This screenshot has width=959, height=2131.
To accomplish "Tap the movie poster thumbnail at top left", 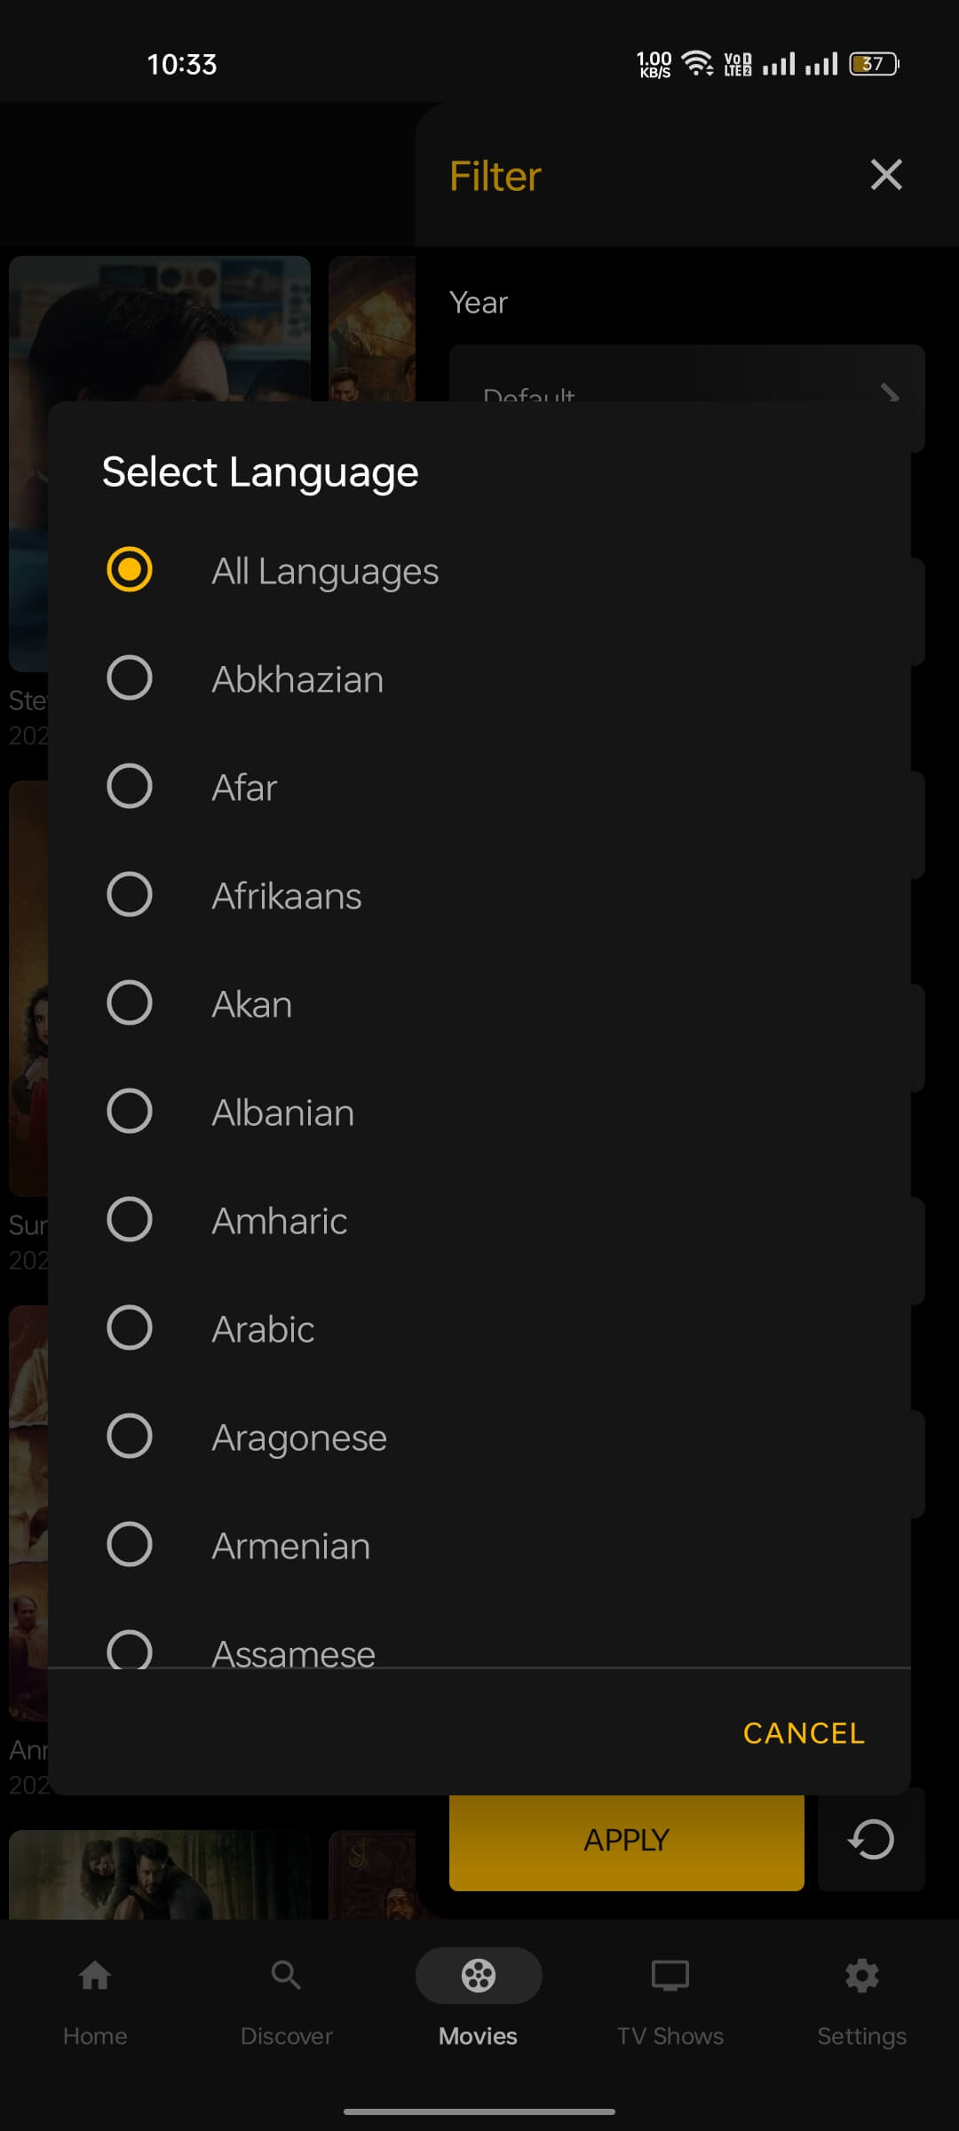I will [x=160, y=329].
